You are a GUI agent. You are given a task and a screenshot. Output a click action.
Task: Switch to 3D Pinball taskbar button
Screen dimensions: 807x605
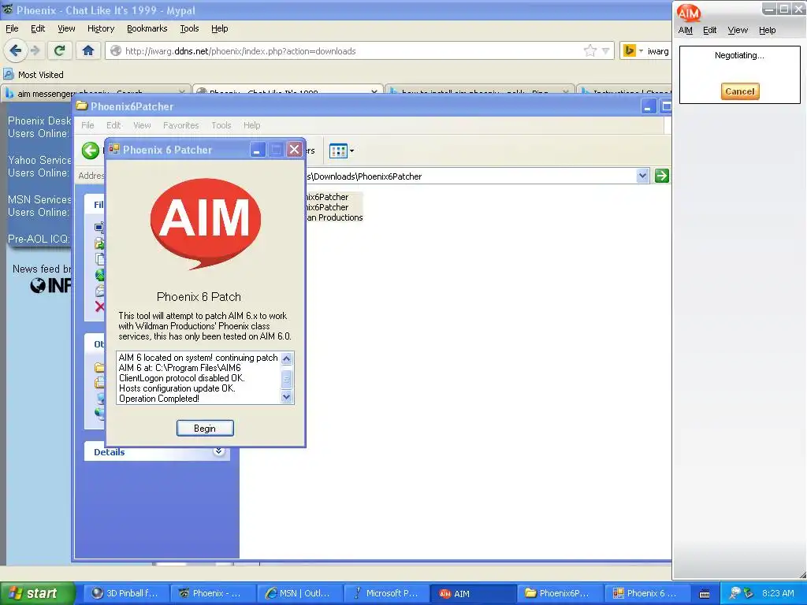[x=126, y=593]
